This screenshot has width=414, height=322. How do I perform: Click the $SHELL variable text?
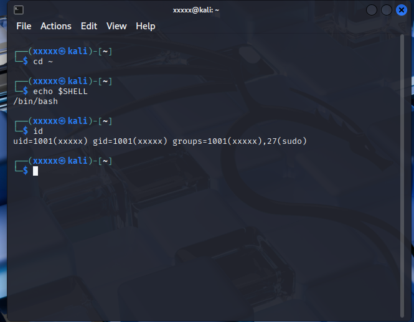[x=73, y=91]
